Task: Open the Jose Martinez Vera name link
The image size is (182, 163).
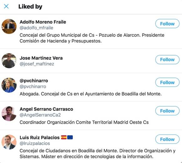Action: (41, 58)
